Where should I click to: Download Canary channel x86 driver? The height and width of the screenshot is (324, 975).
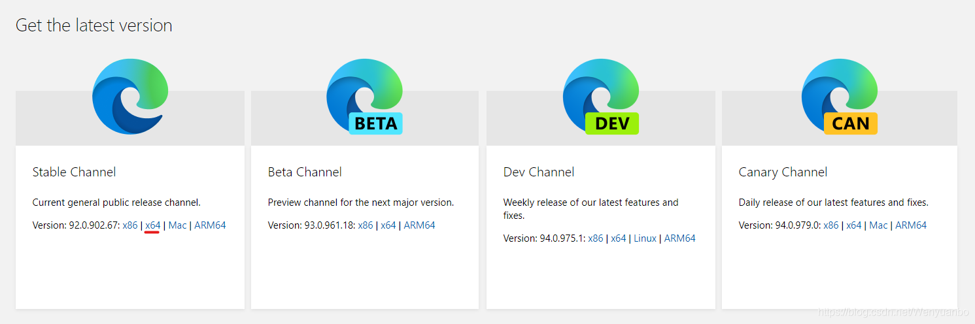pyautogui.click(x=831, y=225)
